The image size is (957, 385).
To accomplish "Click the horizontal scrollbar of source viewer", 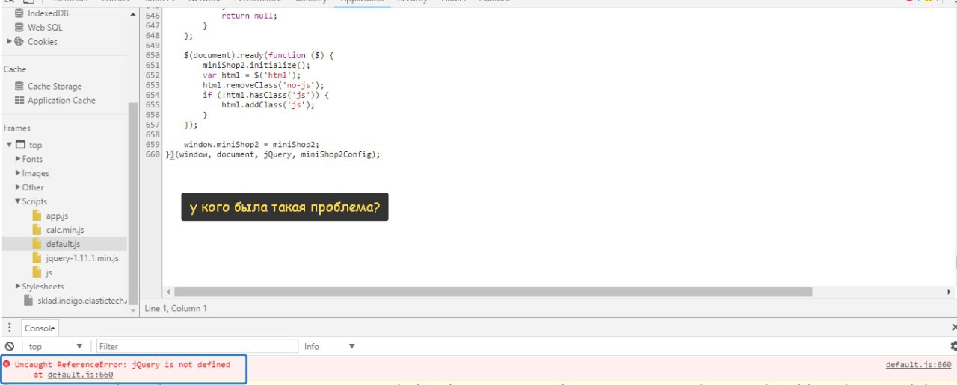I will point(493,292).
